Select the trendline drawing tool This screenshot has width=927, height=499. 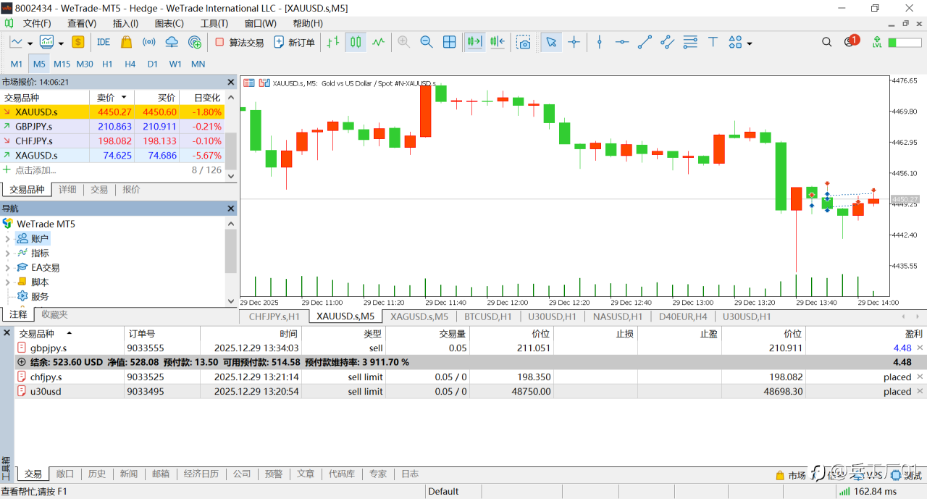[645, 42]
